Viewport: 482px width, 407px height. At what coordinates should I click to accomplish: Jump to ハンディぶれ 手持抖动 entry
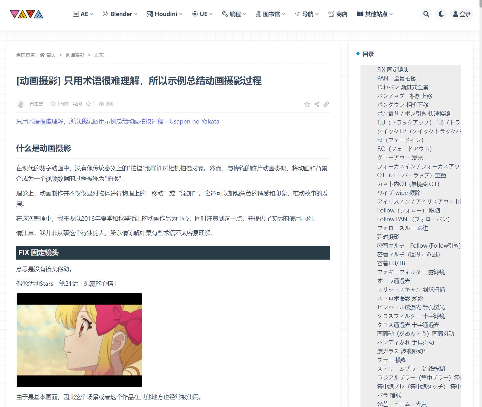[x=405, y=343]
